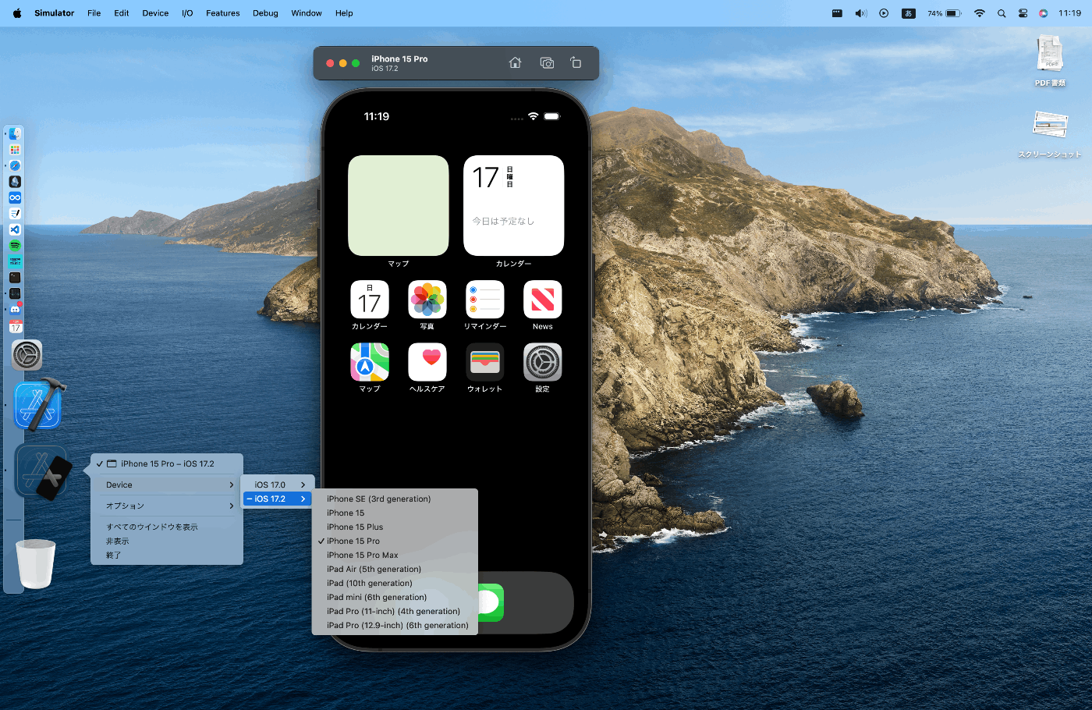Click the Now Playing menu bar icon
The image size is (1092, 710).
[884, 13]
